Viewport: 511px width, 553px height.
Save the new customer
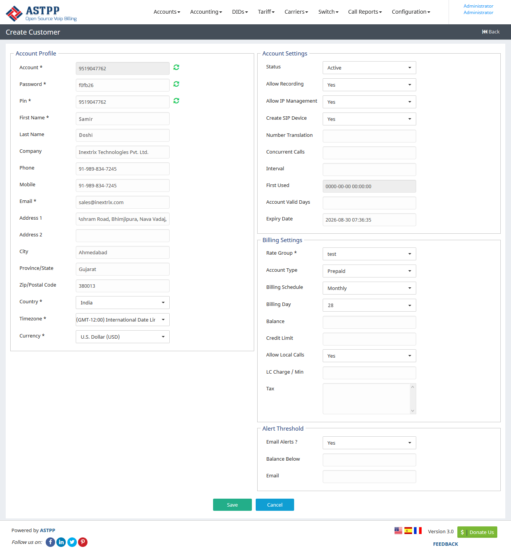[232, 505]
